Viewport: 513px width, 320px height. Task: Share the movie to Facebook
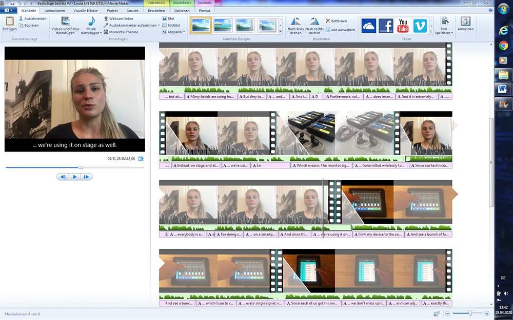click(x=386, y=26)
